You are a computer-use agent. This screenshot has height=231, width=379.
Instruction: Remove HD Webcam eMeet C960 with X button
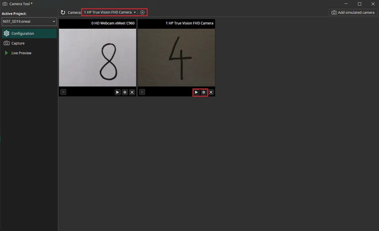(132, 92)
